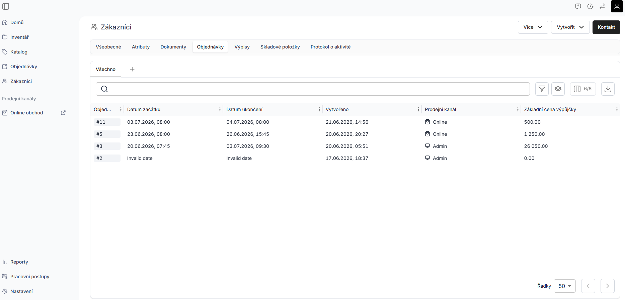Click created date 17.06.2026, 18:37
Screen dimensions: 625x300
pyautogui.click(x=347, y=158)
